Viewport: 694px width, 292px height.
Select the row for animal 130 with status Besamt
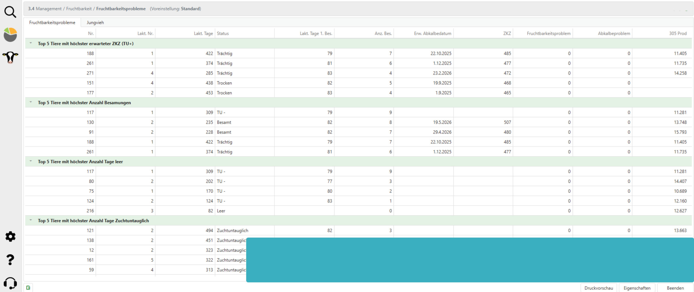coord(224,122)
